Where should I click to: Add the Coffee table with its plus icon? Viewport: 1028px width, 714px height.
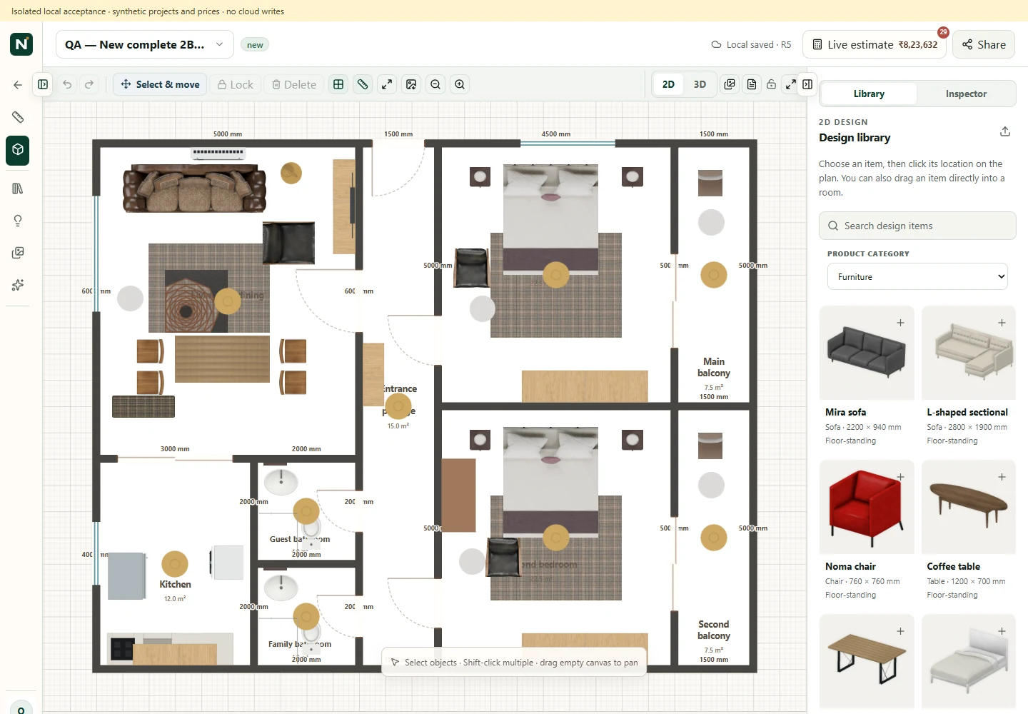pos(1002,477)
